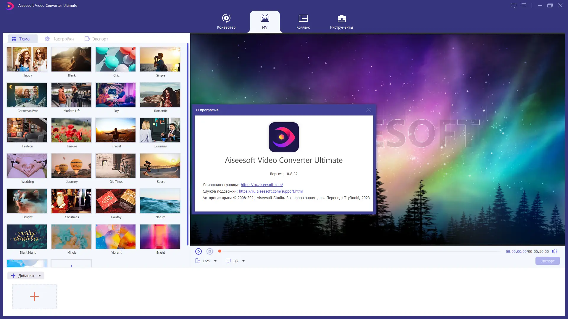Click the plus placeholder to add media
The width and height of the screenshot is (568, 319).
pyautogui.click(x=35, y=297)
